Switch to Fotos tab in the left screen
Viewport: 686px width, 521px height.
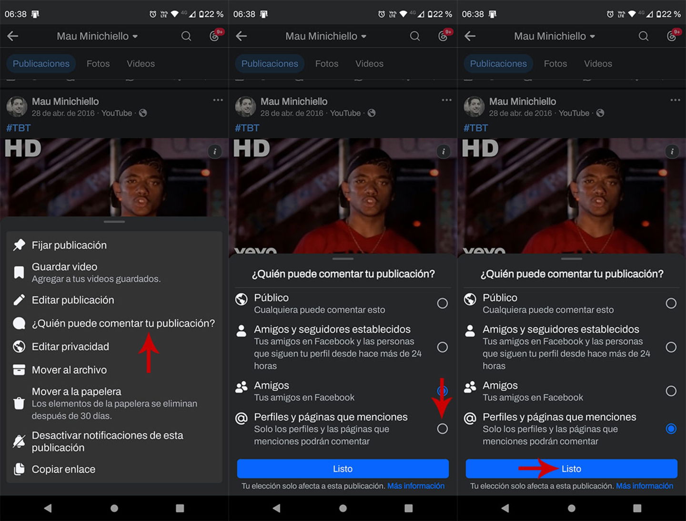pos(98,63)
